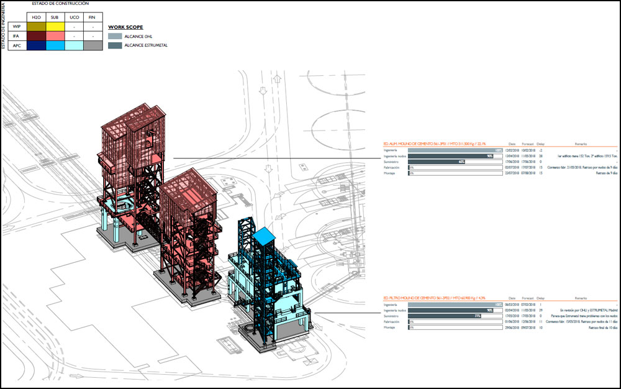Select the ALCANCE ESTRUMETAL legend swatch
Viewport: 621px width, 389px height.
115,45
